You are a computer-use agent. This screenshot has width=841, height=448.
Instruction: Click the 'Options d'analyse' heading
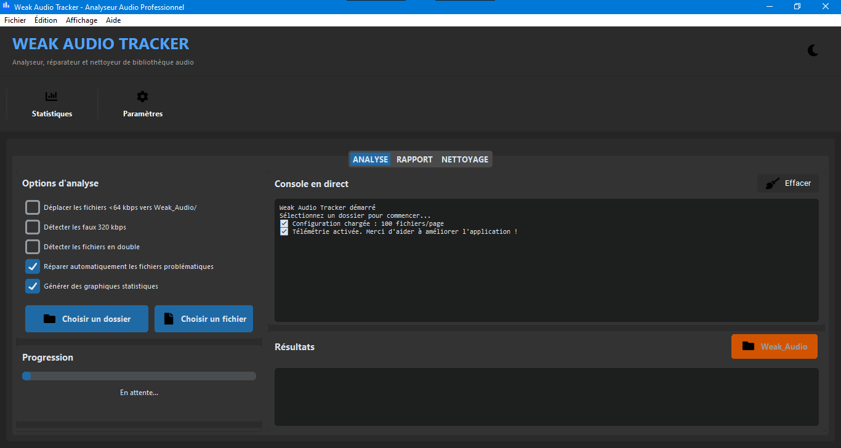[x=60, y=183]
